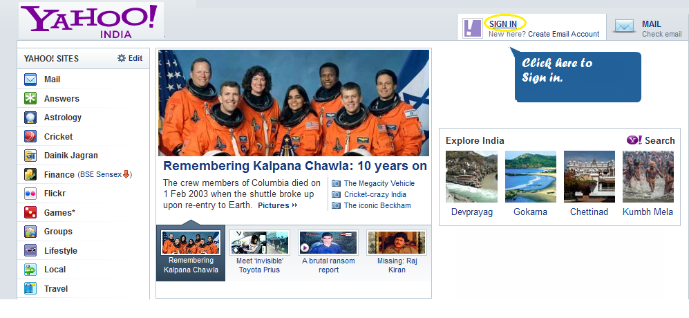This screenshot has height=318, width=689.
Task: Open the Mail envelope icon in sidebar
Action: 30,79
